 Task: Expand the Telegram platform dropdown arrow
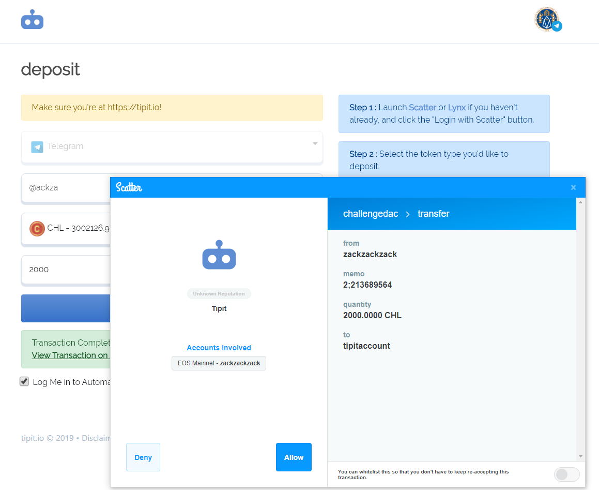[x=315, y=144]
